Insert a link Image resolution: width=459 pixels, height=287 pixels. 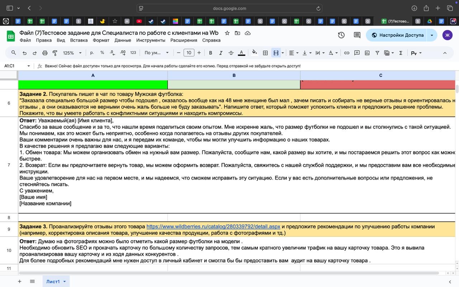click(346, 53)
